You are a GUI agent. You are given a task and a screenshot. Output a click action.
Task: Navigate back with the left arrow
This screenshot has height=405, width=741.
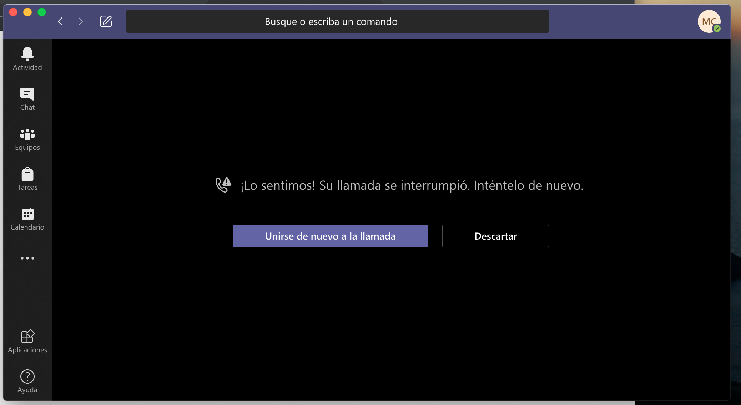pyautogui.click(x=60, y=21)
